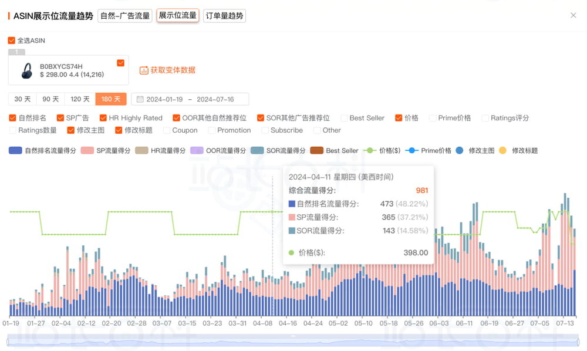587x351 pixels.
Task: Open the start date 2024-01-19 picker
Action: [x=164, y=99]
